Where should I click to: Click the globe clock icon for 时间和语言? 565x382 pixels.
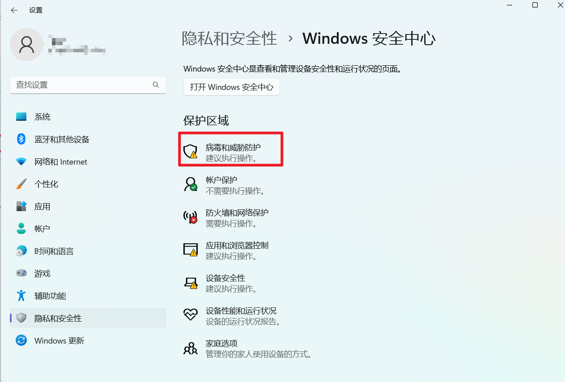21,251
